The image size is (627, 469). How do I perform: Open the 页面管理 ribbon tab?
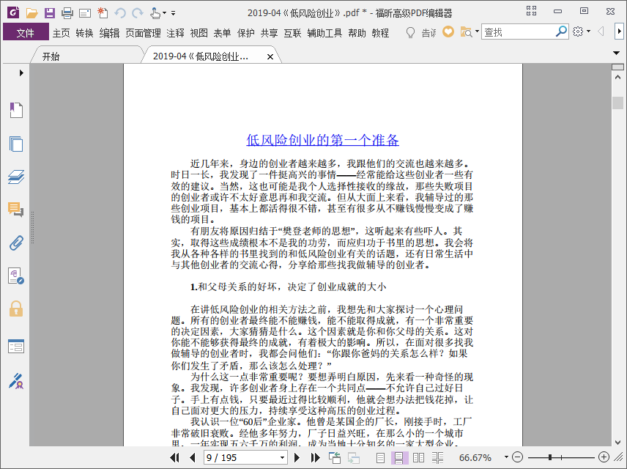pyautogui.click(x=143, y=33)
